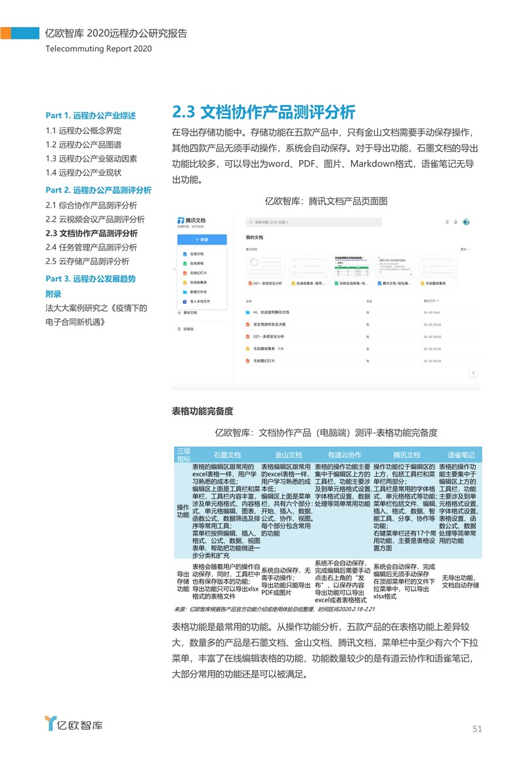This screenshot has height=758, width=525.
Task: Go to section 2.5 云存储产品测评分析
Action: [87, 262]
